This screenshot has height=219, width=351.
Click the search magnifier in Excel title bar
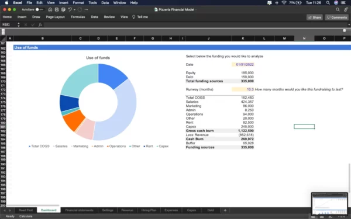coord(338,9)
